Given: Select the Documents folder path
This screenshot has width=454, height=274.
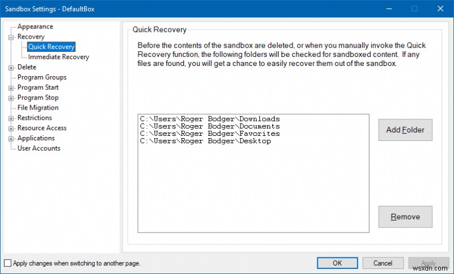Looking at the screenshot, I should tap(210, 126).
